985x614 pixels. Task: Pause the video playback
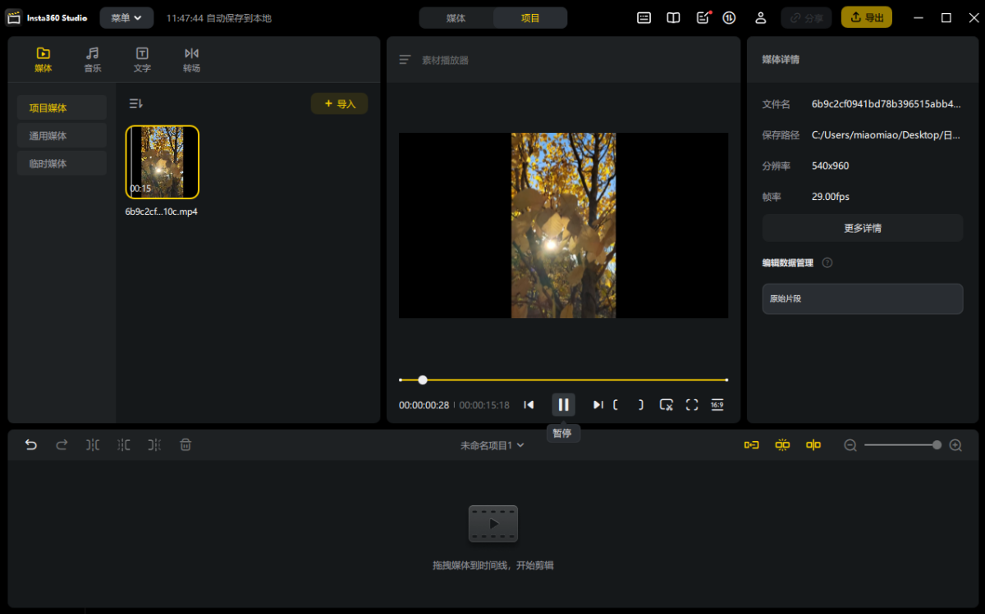563,404
